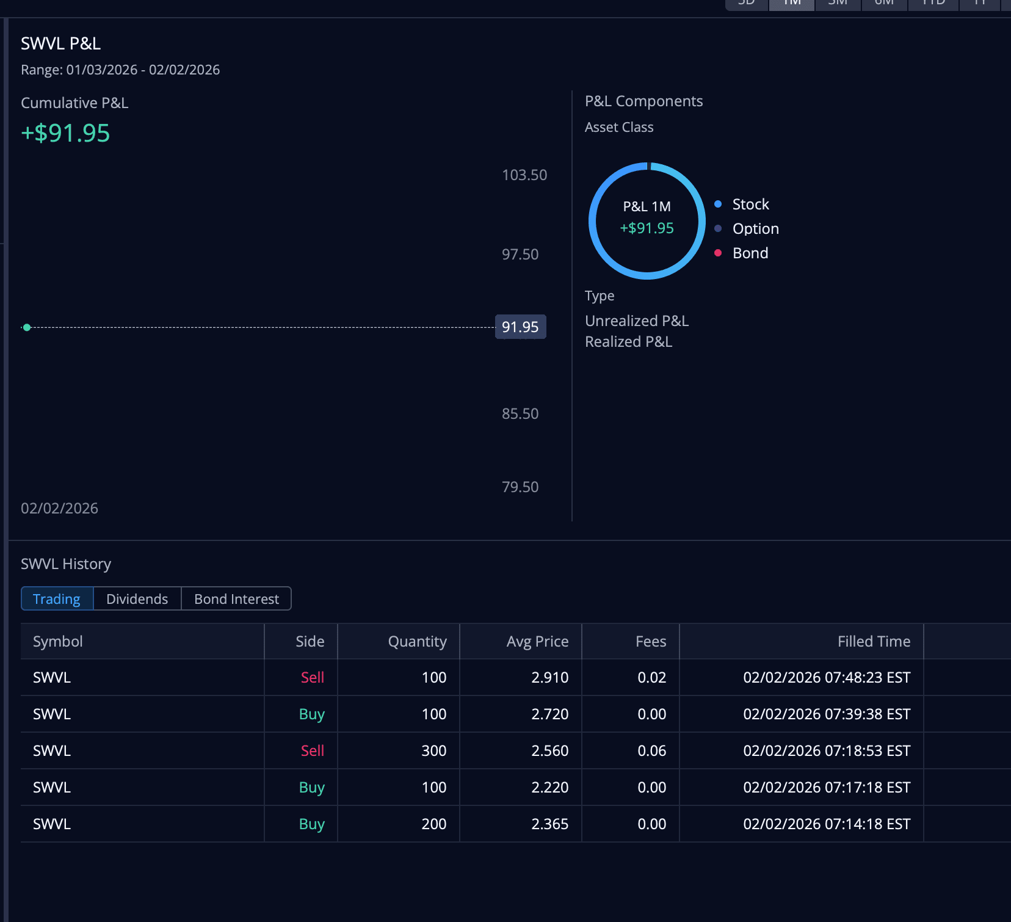Switch range to YTD
1011x922 pixels.
[x=933, y=4]
